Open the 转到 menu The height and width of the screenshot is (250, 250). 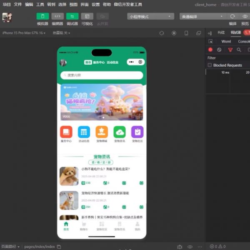(51, 5)
